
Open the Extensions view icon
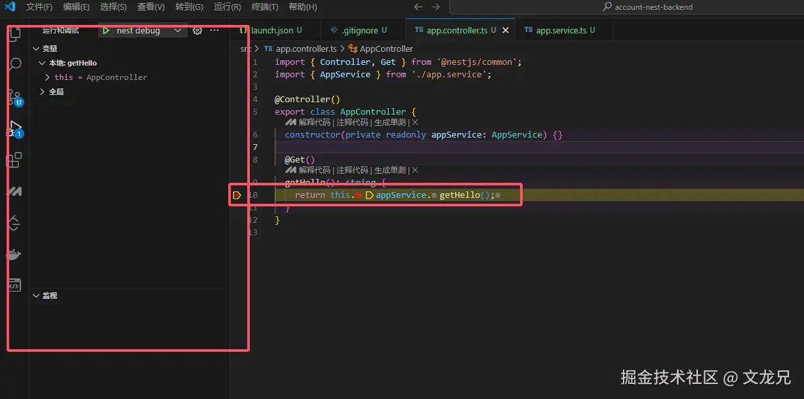click(x=14, y=159)
